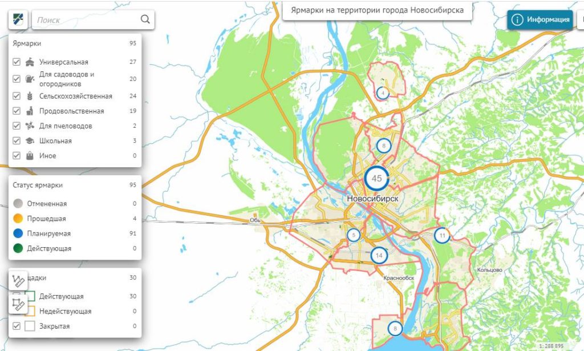Uncheck the Продовольственная checkbox
The image size is (584, 351).
coord(17,111)
